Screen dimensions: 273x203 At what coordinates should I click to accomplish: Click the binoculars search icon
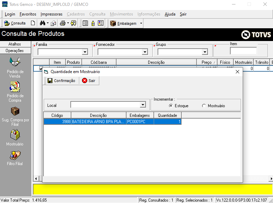42,23
